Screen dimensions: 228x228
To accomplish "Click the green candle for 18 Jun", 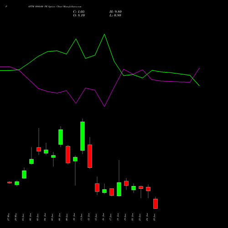I will click(x=119, y=189).
